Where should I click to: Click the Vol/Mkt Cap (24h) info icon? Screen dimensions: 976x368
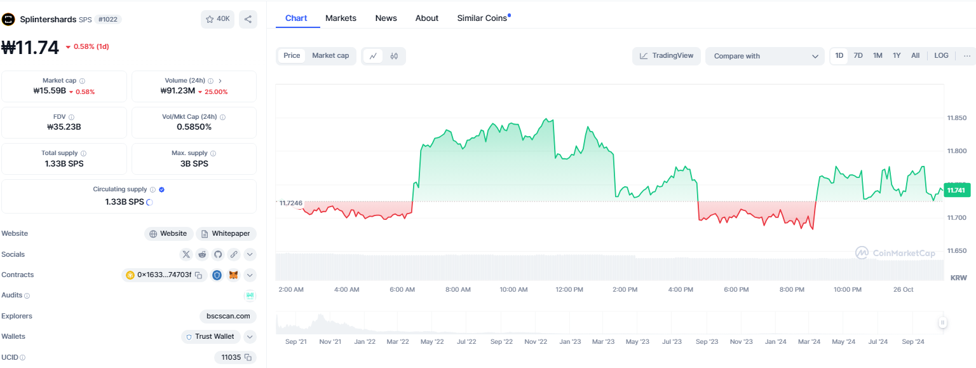point(222,117)
